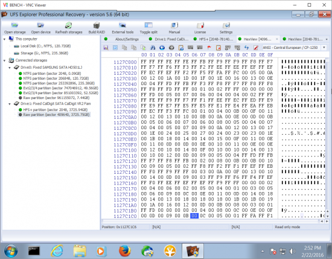Open External tools
Screen dimensions: 332x259
(x=123, y=28)
